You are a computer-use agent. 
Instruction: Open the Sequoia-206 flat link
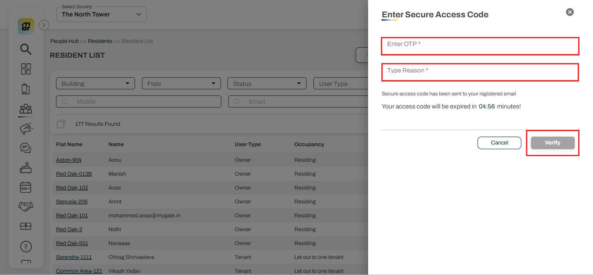tap(72, 202)
